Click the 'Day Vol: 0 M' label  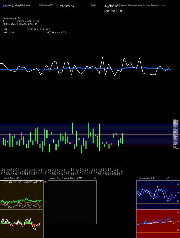pyautogui.click(x=113, y=10)
